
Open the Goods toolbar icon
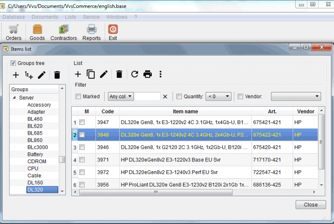(37, 32)
